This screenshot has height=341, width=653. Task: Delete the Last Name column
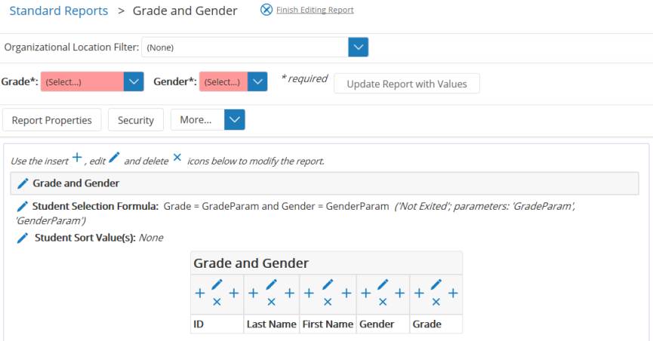tap(272, 302)
